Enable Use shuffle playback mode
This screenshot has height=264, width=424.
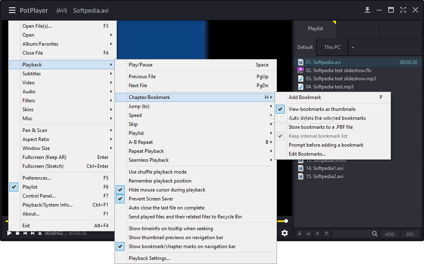[x=196, y=172]
